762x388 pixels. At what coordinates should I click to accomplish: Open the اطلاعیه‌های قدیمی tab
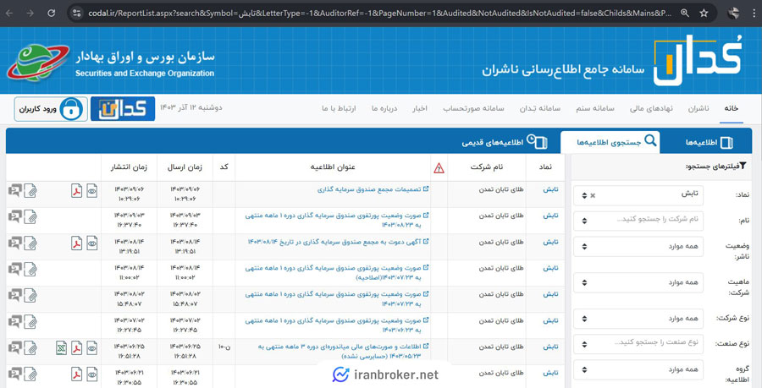(x=505, y=142)
